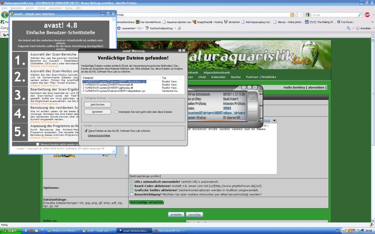Open the AGA Aquascaping bookmark

pos(256,22)
